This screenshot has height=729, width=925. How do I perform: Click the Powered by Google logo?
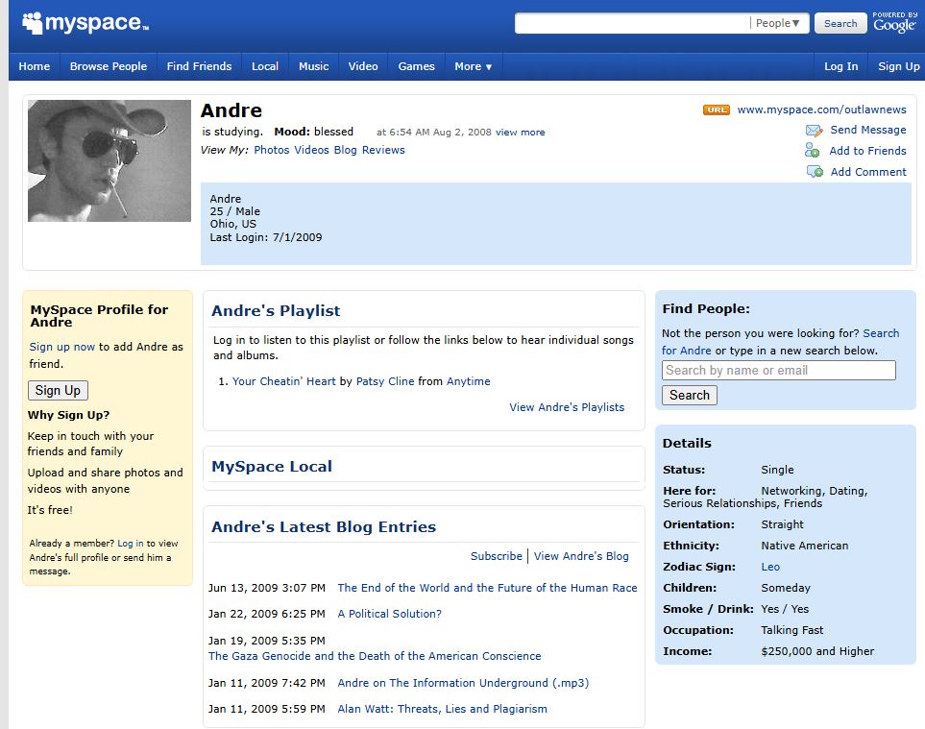point(895,22)
